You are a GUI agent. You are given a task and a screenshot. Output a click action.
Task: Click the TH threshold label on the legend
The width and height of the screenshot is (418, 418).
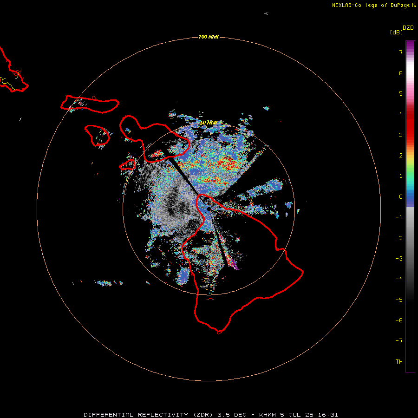(399, 362)
